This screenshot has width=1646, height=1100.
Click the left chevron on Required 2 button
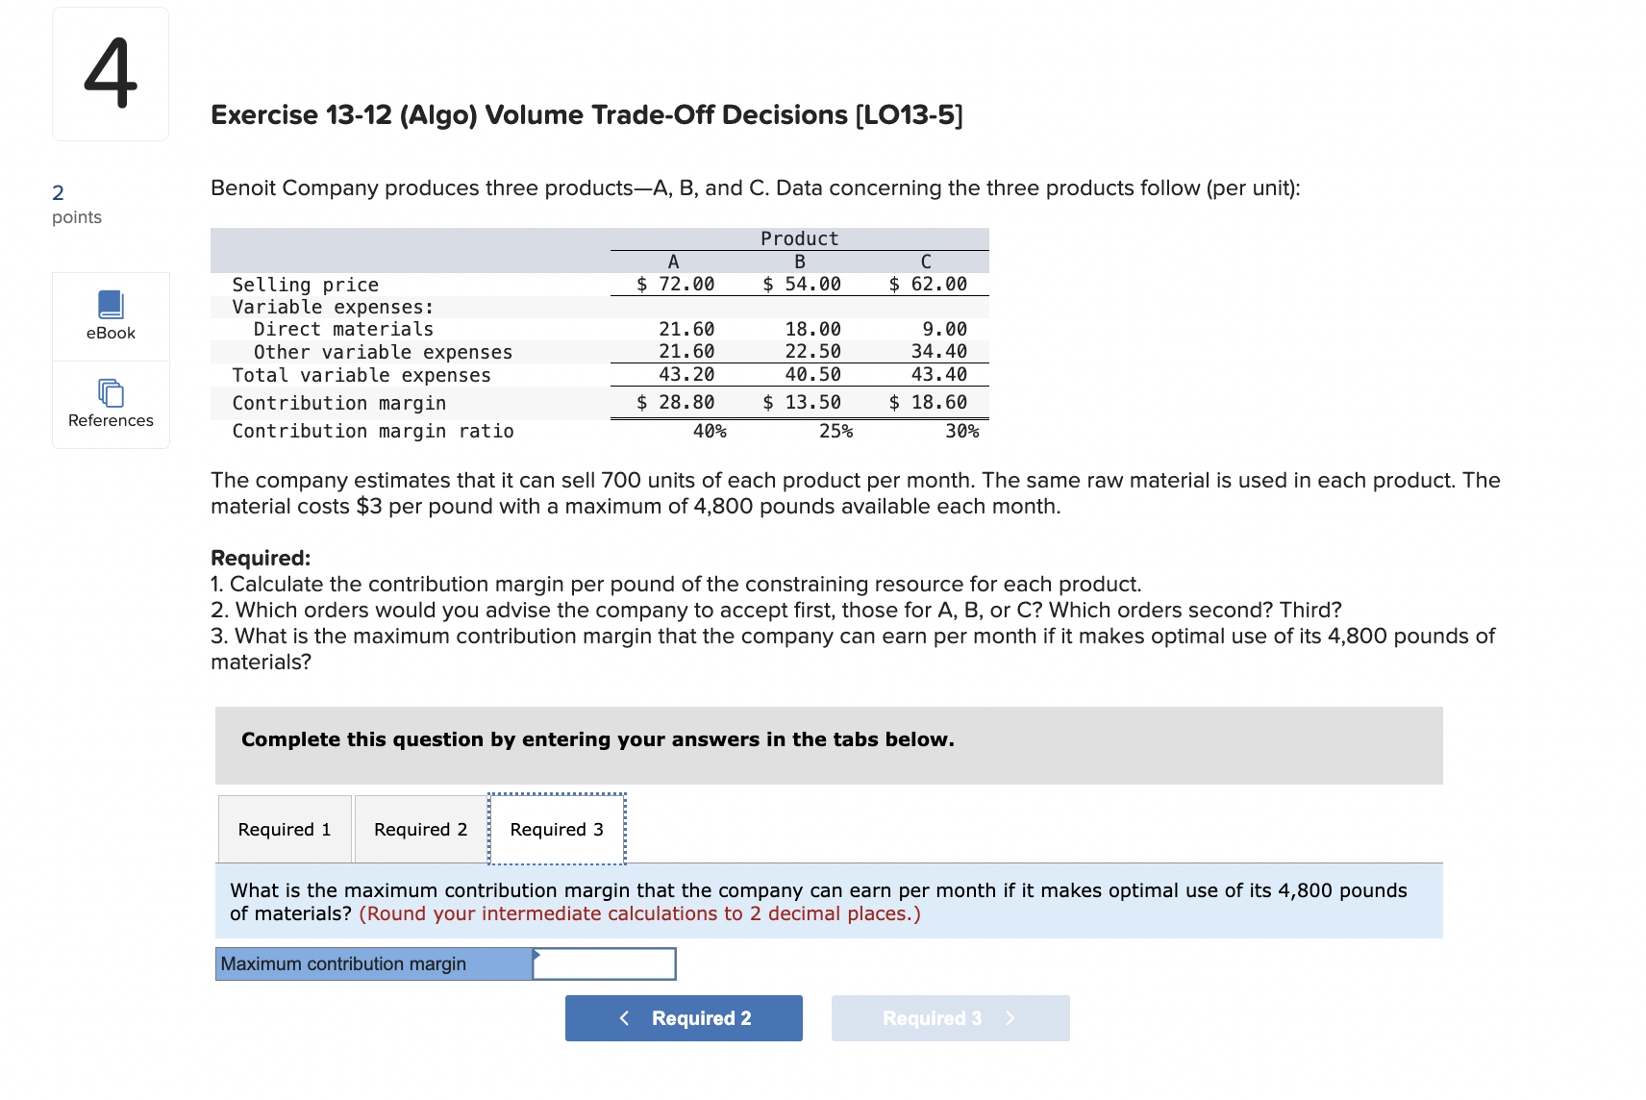coord(625,1017)
